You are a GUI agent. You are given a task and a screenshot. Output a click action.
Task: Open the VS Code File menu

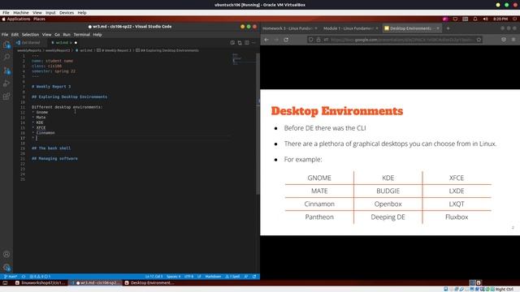(x=5, y=34)
